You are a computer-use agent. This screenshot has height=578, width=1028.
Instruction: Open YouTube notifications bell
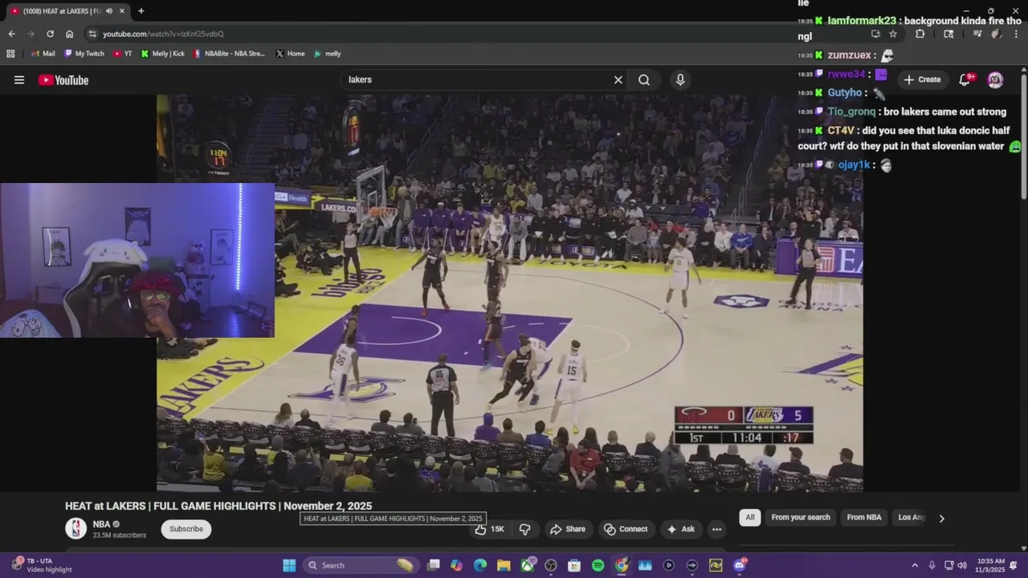click(x=966, y=79)
